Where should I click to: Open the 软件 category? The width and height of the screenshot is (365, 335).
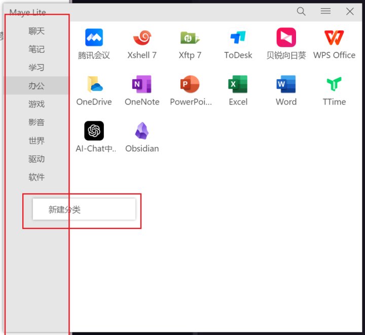coord(36,177)
